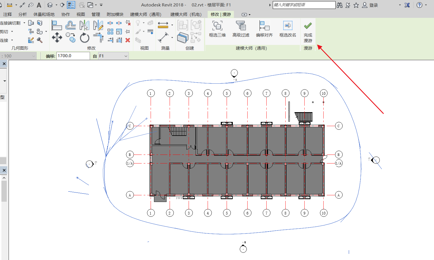
Task: Select the Copy tool with two circles
Action: click(70, 37)
